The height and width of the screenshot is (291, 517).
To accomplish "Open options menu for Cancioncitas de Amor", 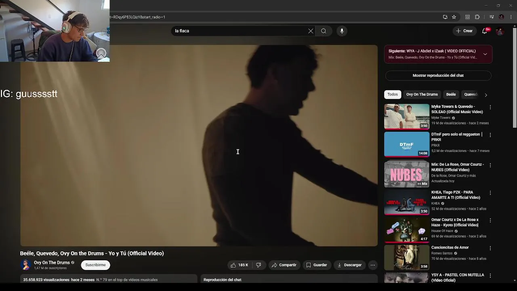I will click(490, 248).
